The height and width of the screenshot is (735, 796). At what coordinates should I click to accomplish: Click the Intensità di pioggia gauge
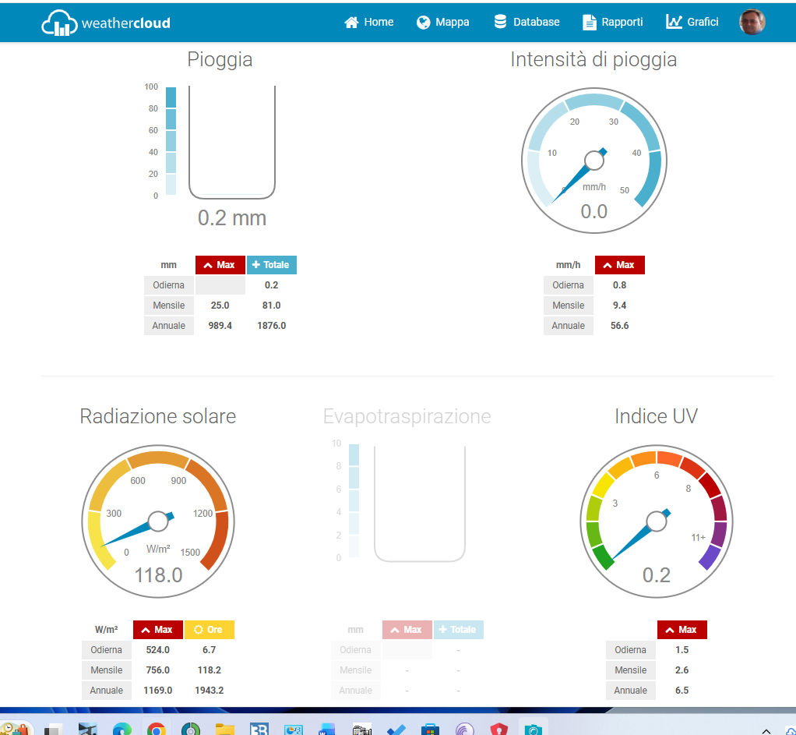point(594,160)
